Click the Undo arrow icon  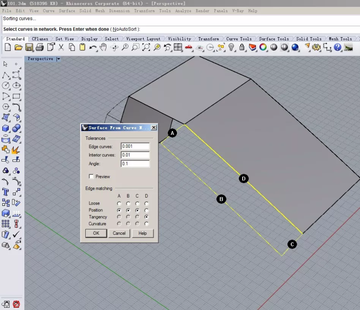[x=93, y=47]
